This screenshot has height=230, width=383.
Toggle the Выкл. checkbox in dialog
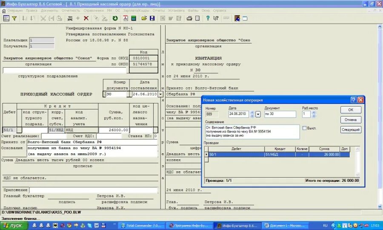point(304,128)
